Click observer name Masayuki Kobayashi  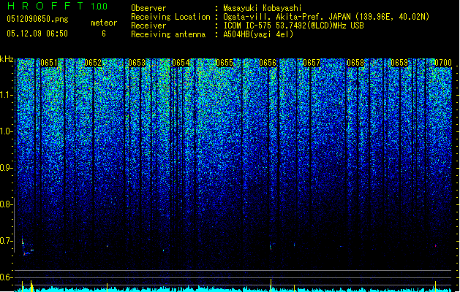click(x=263, y=8)
